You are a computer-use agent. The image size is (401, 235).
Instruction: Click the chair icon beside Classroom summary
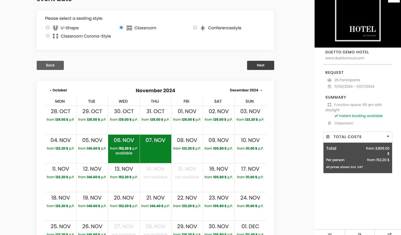point(329,123)
